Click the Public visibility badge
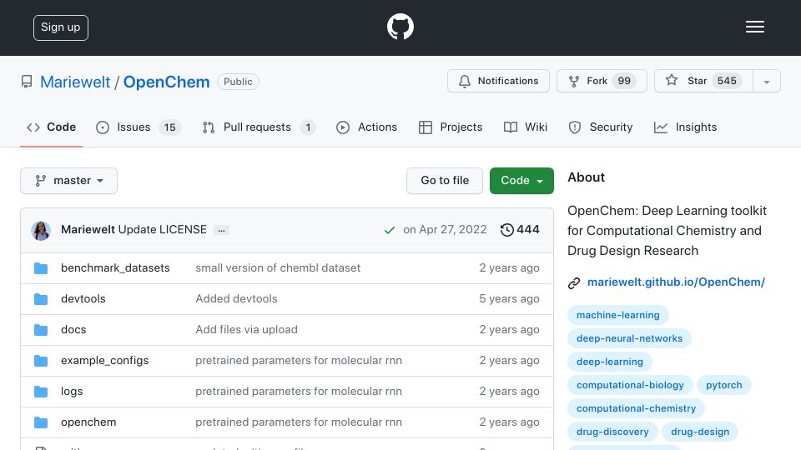 coord(238,82)
